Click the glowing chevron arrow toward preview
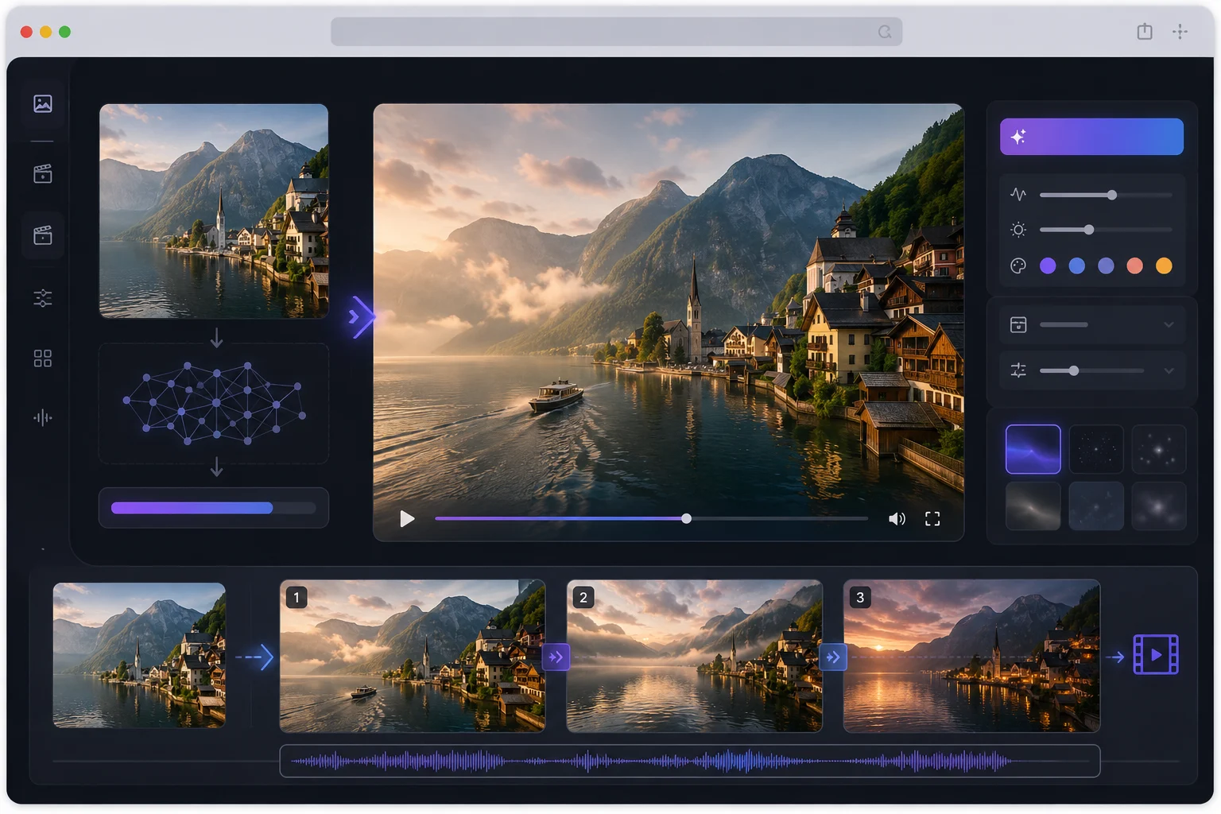The width and height of the screenshot is (1221, 814). [361, 317]
